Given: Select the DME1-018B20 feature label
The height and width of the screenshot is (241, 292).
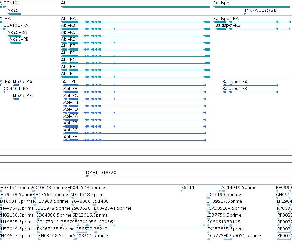Looking at the screenshot, I should [x=101, y=173].
